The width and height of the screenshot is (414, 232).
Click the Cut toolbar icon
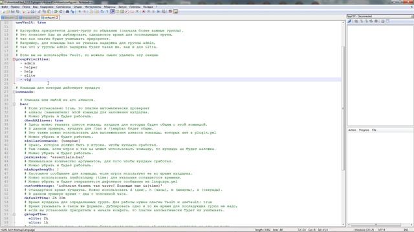tap(39, 12)
